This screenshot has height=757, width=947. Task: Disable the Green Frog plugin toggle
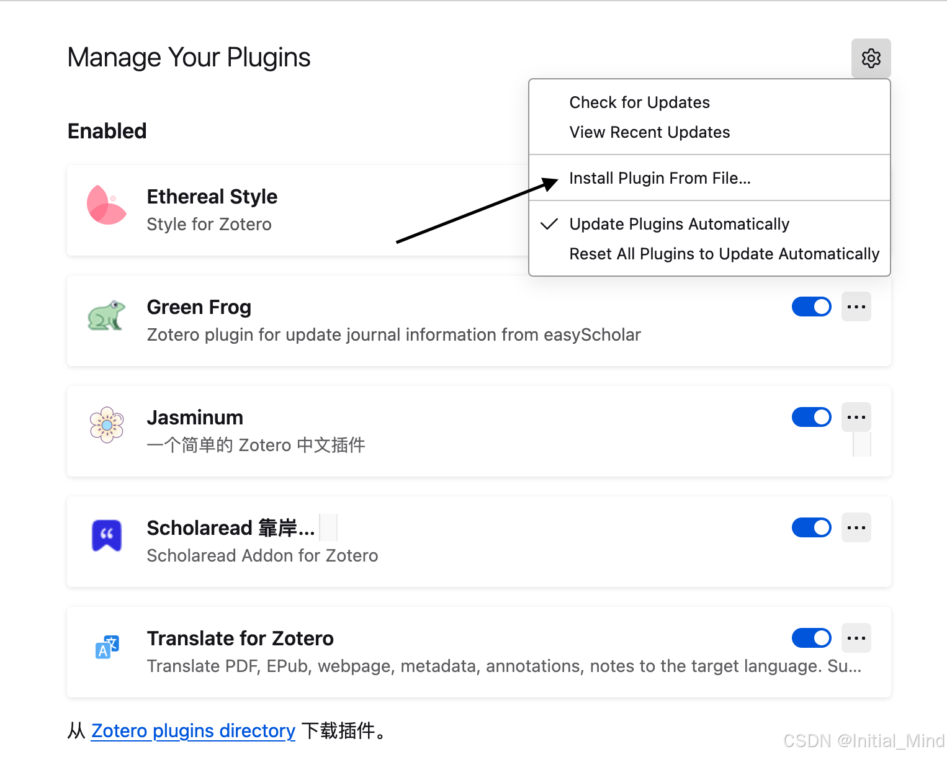[811, 307]
